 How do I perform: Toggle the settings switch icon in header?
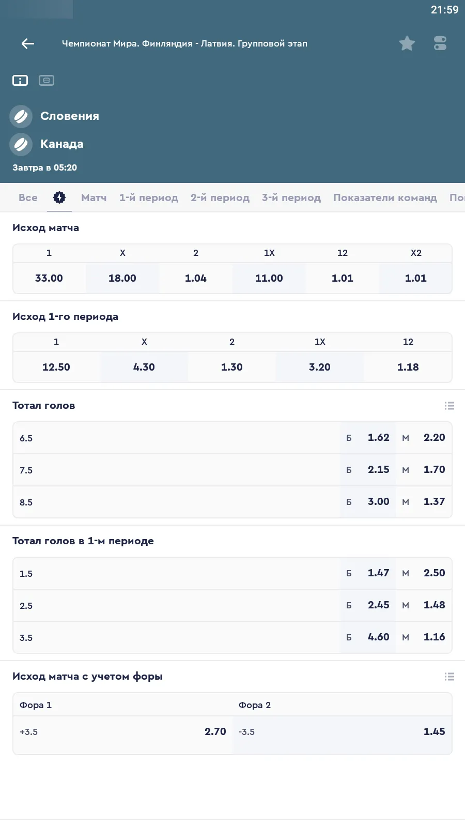pyautogui.click(x=440, y=43)
